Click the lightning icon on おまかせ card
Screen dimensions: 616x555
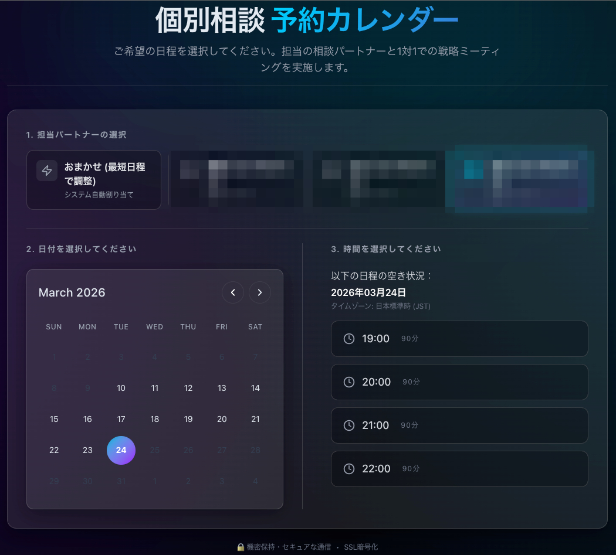coord(46,171)
